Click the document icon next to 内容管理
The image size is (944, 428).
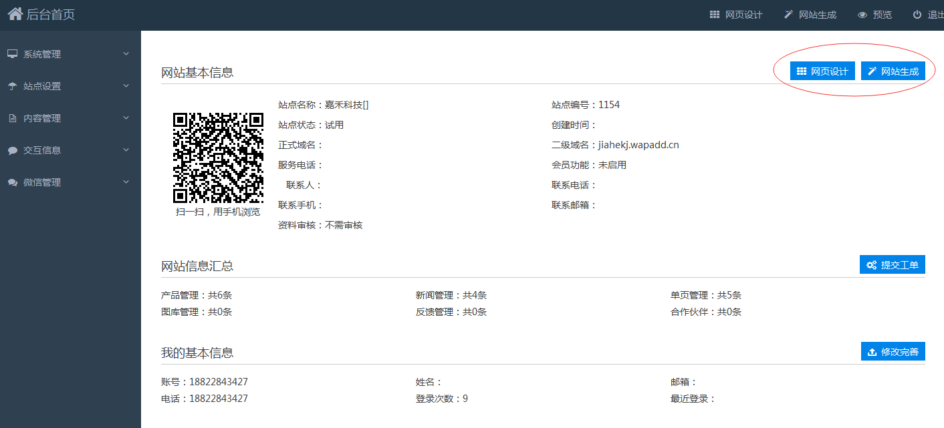tap(12, 118)
